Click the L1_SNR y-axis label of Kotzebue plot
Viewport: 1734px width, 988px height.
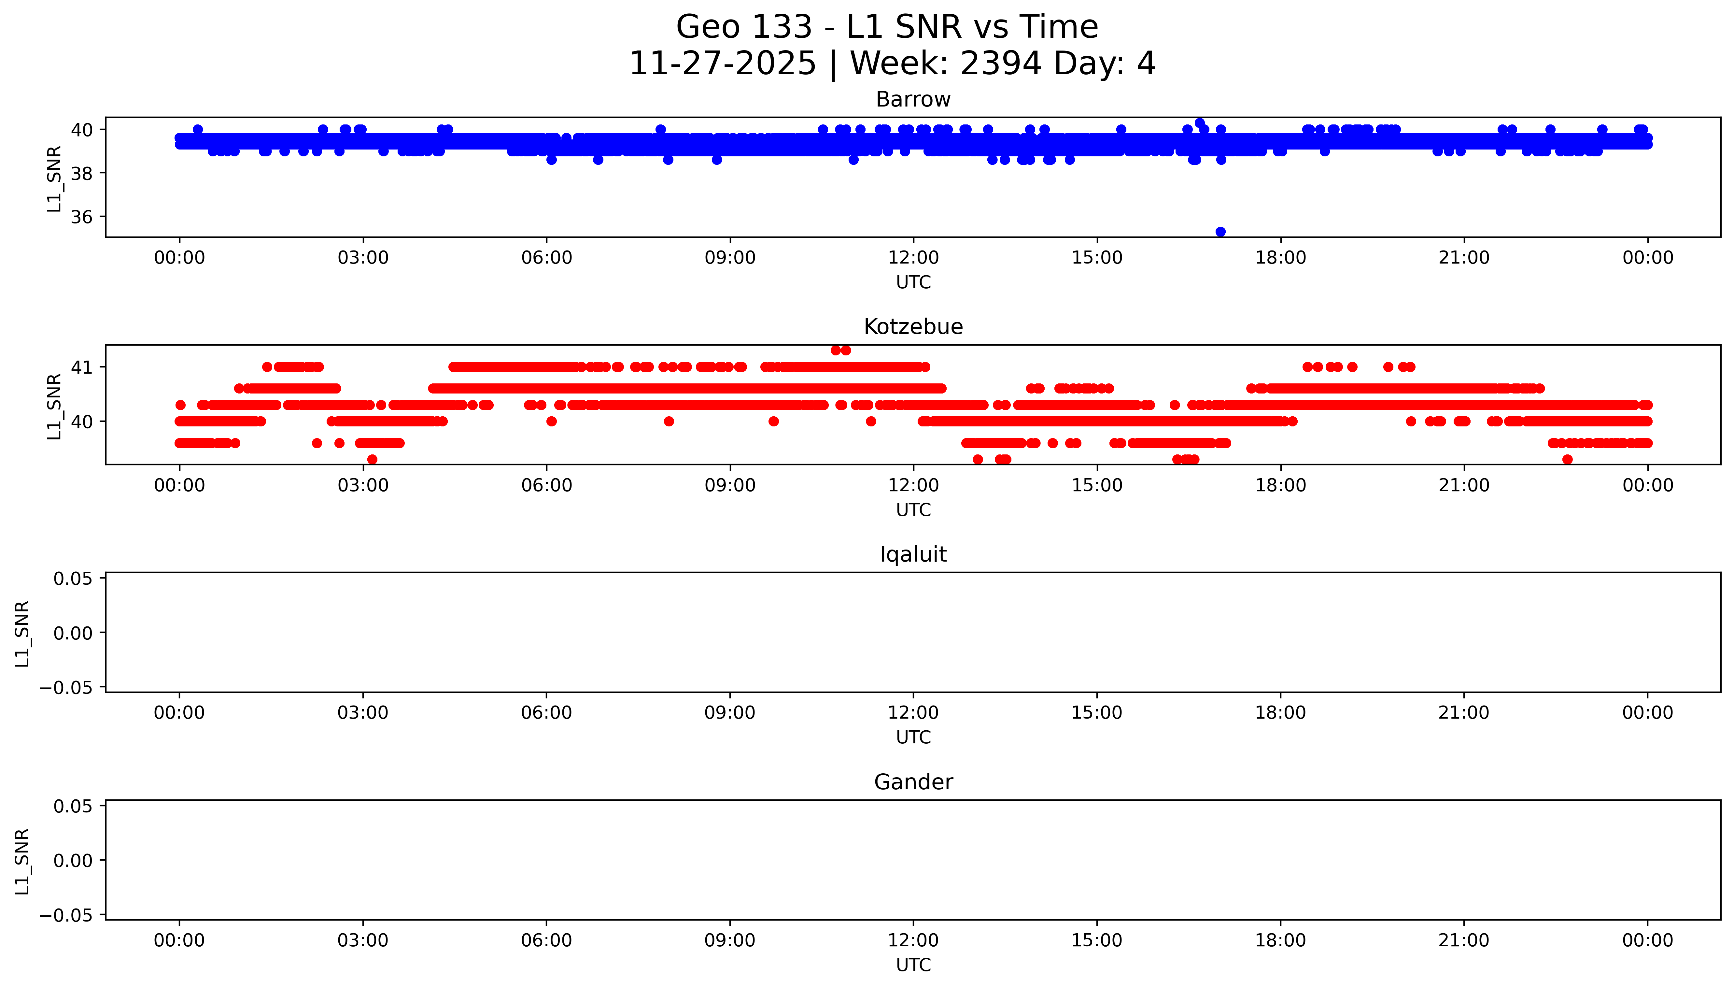tap(54, 406)
